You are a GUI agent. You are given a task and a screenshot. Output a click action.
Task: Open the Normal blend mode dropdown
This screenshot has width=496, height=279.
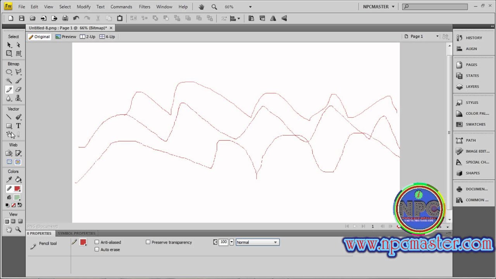coord(257,242)
